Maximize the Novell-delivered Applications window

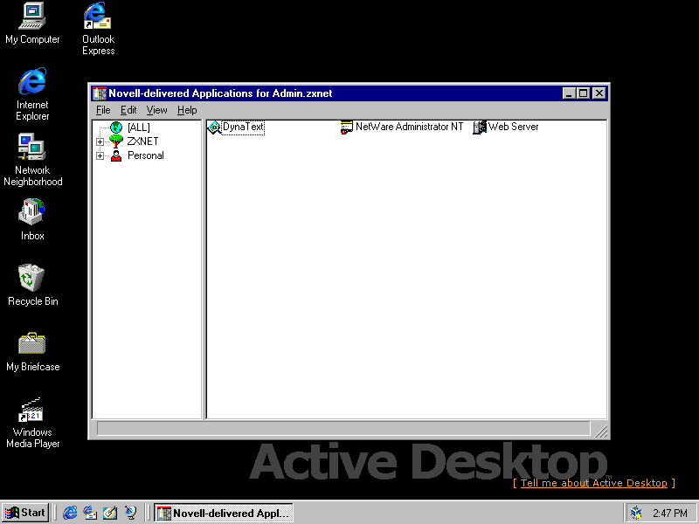click(583, 93)
